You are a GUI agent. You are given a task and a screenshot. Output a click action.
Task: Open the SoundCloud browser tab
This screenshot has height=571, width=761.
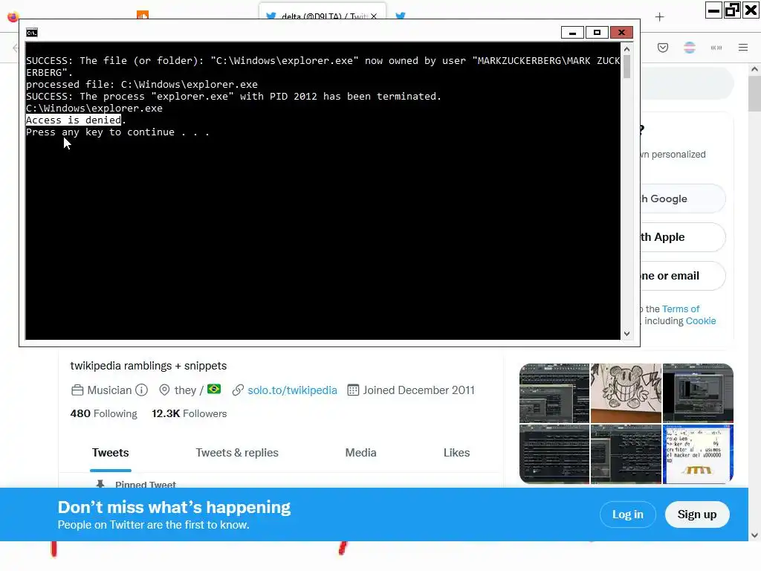pyautogui.click(x=142, y=15)
